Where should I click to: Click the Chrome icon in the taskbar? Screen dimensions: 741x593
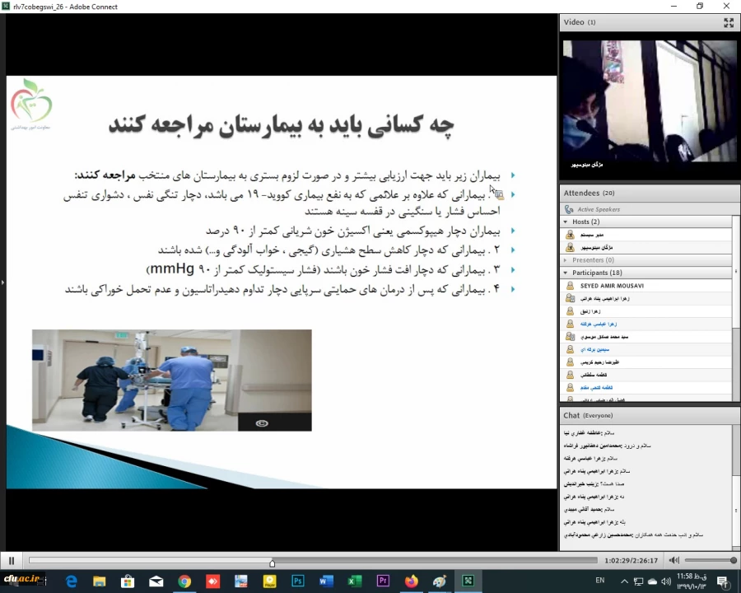point(184,581)
